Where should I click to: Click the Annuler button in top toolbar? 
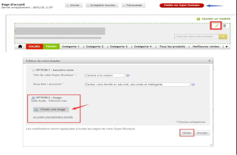pyautogui.click(x=74, y=5)
